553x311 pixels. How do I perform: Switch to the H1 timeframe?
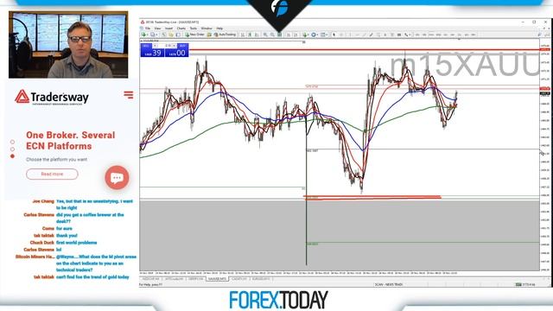[x=446, y=35]
